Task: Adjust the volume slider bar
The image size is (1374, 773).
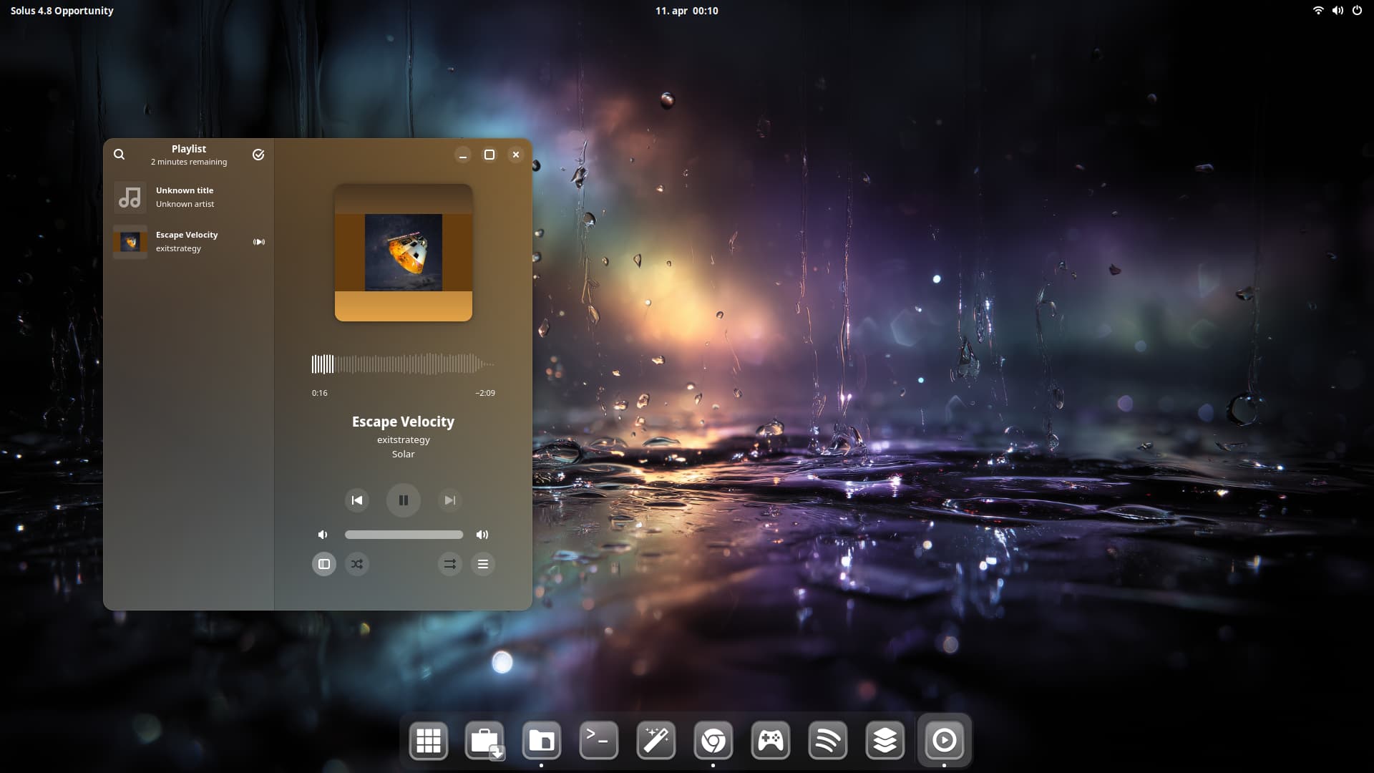Action: pos(404,535)
